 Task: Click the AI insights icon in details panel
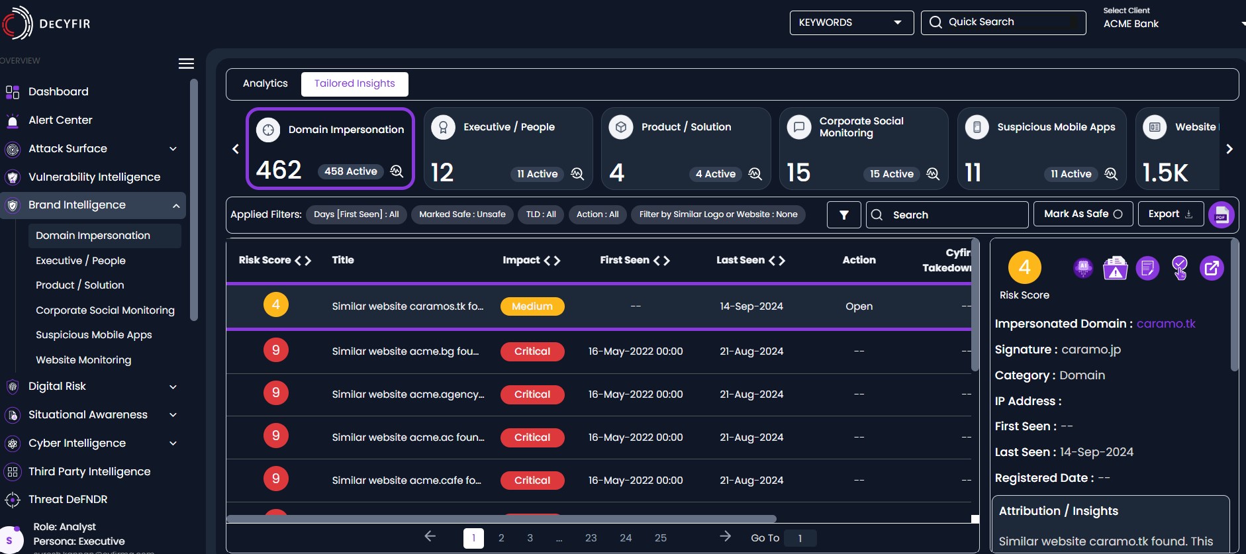click(x=1083, y=268)
